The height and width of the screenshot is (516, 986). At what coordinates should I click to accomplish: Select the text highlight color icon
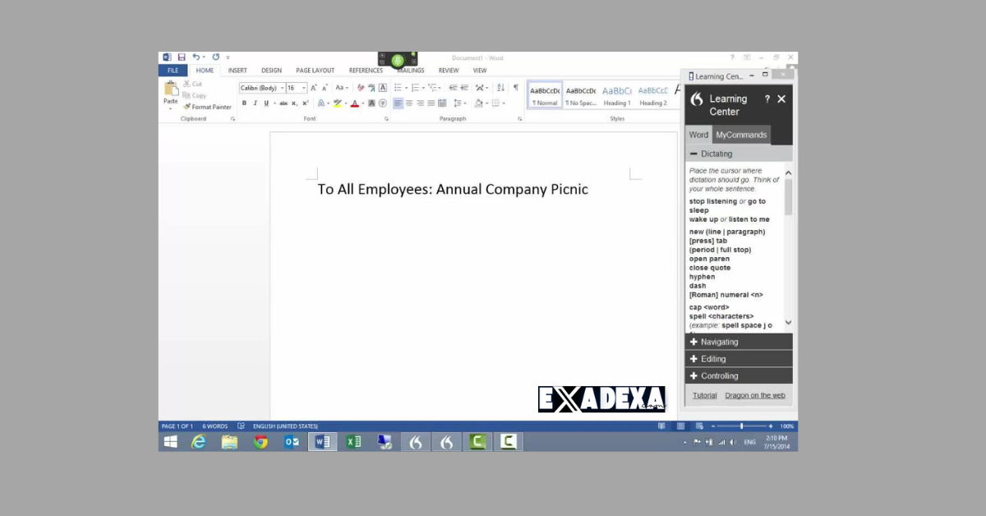(338, 104)
